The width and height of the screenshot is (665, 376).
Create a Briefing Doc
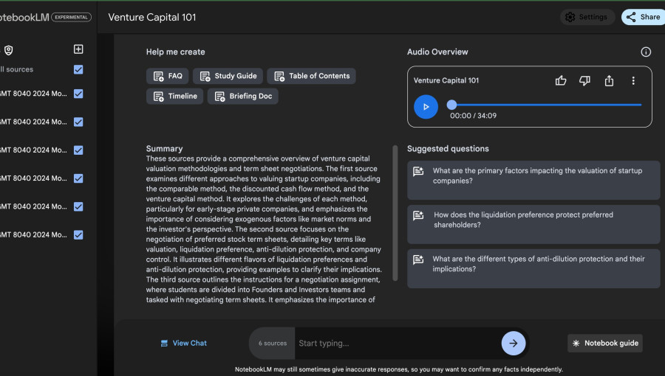242,96
